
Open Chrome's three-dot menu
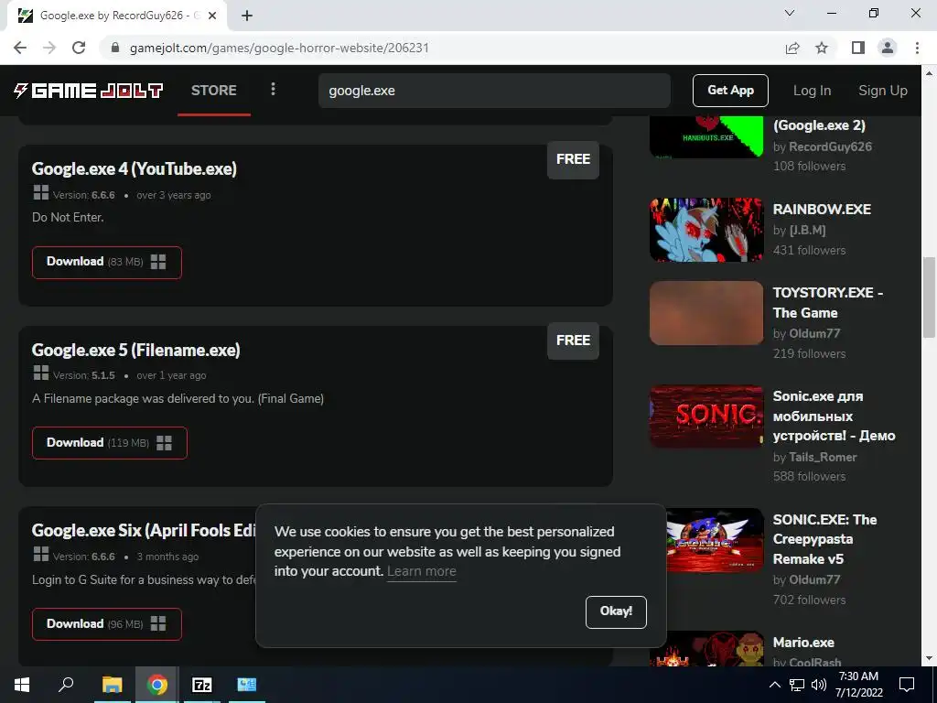pyautogui.click(x=917, y=48)
